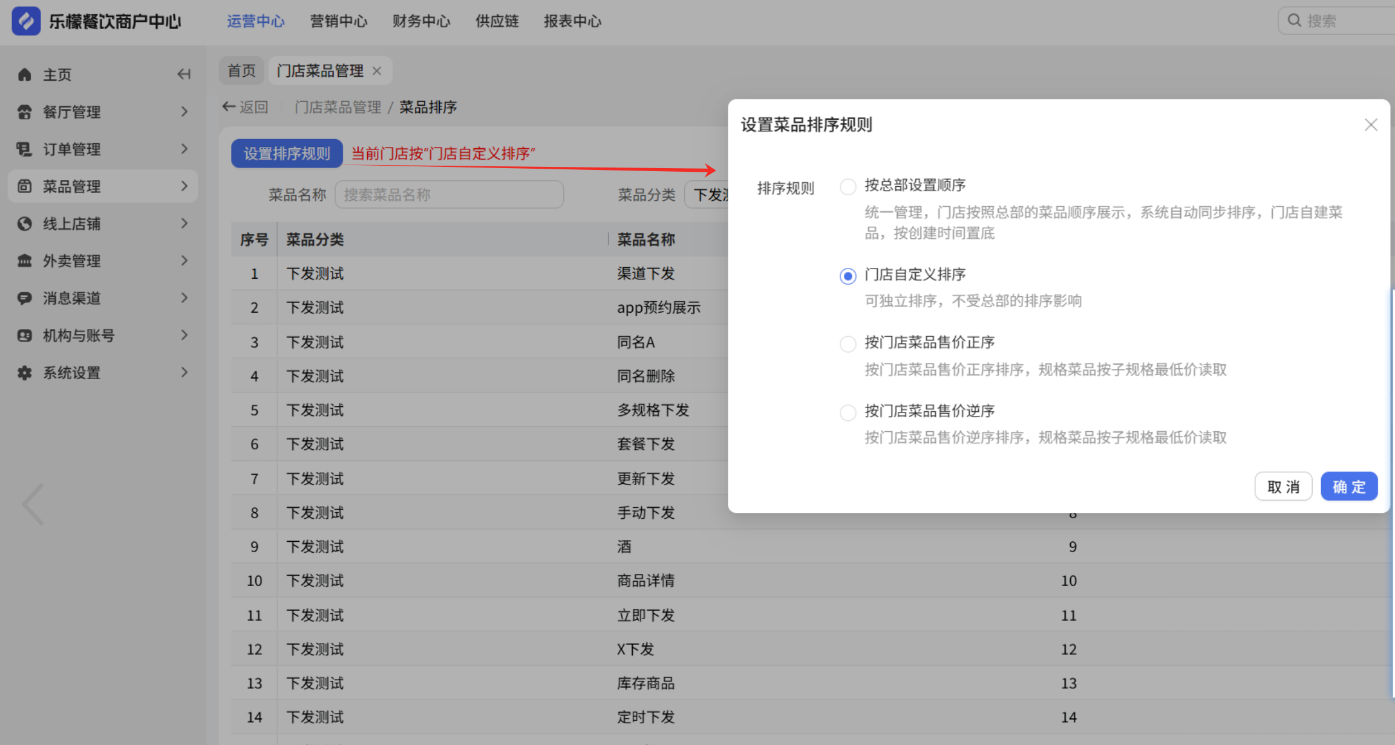Click the 商品详情 dish name cell
Viewport: 1395px width, 745px height.
pyautogui.click(x=645, y=581)
